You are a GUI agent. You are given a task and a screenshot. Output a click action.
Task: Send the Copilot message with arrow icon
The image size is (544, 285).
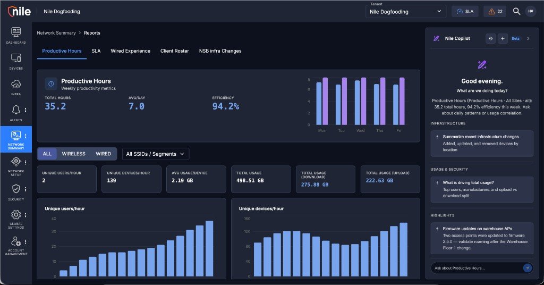(528, 268)
